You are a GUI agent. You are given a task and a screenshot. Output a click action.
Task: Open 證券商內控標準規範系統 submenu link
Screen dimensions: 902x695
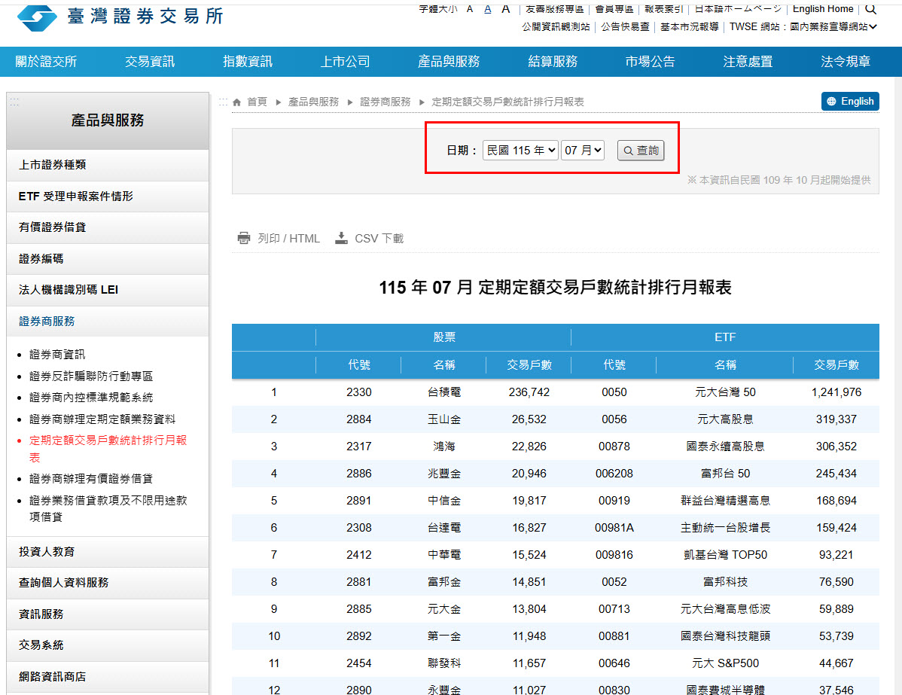point(91,398)
